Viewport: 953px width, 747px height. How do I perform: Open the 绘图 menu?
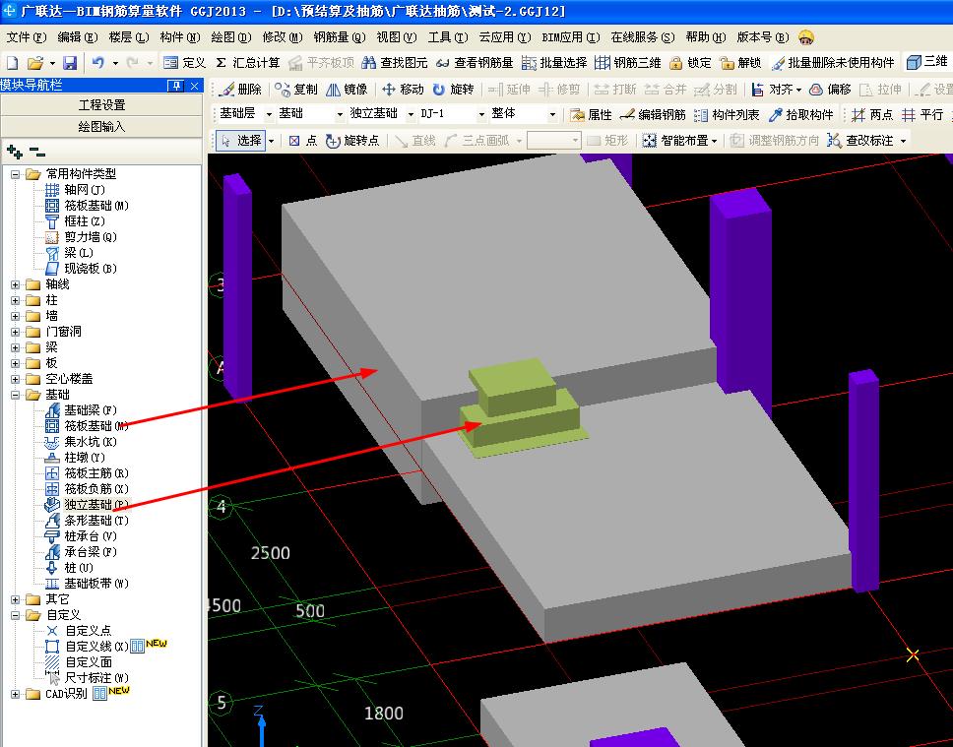pyautogui.click(x=231, y=37)
